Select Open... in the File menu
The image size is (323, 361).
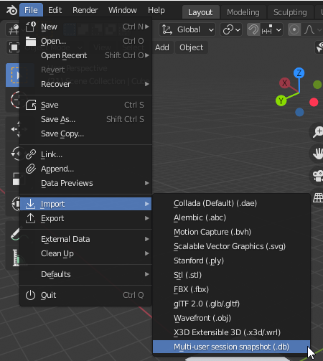pos(85,41)
